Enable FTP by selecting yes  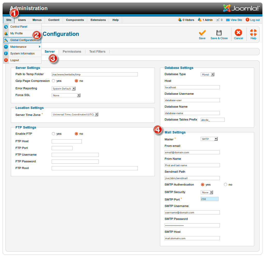(x=53, y=134)
